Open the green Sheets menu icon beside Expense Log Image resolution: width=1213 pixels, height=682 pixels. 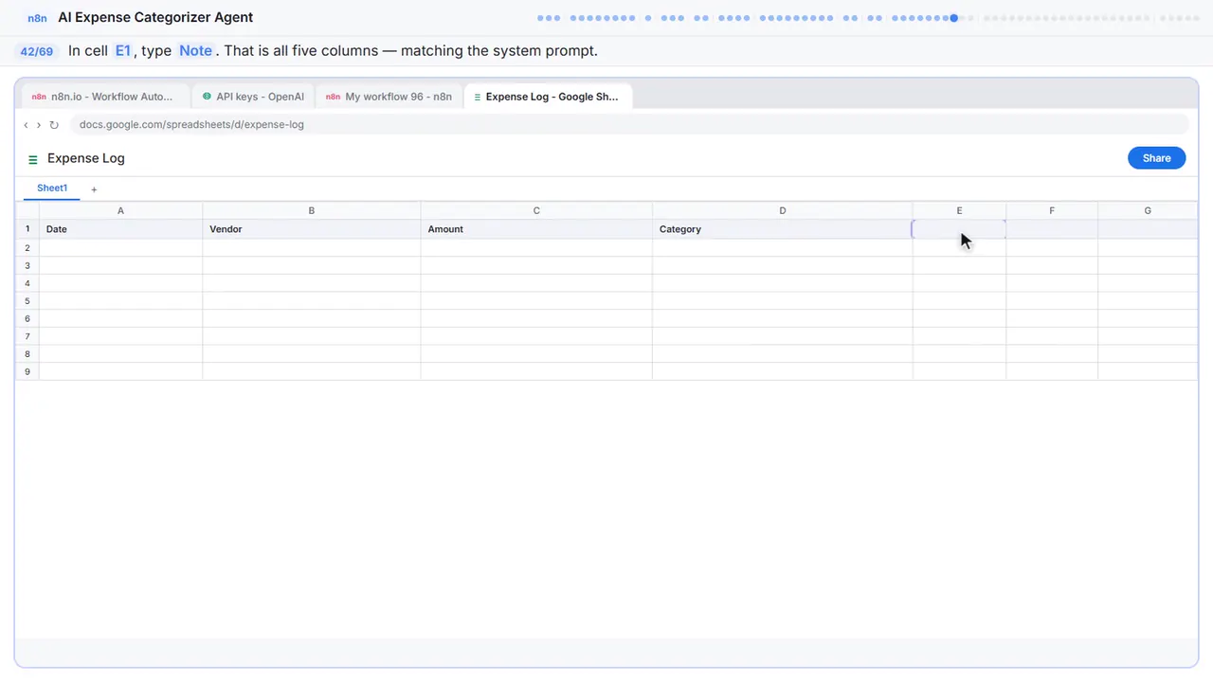[33, 159]
